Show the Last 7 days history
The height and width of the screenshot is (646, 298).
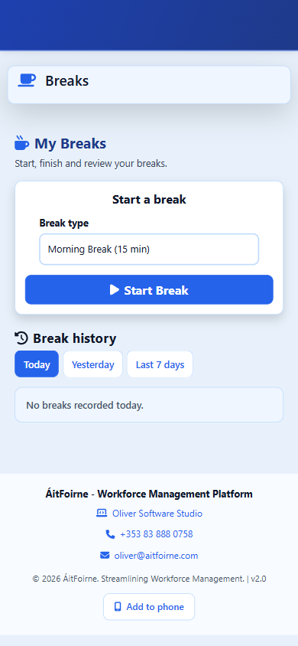160,364
